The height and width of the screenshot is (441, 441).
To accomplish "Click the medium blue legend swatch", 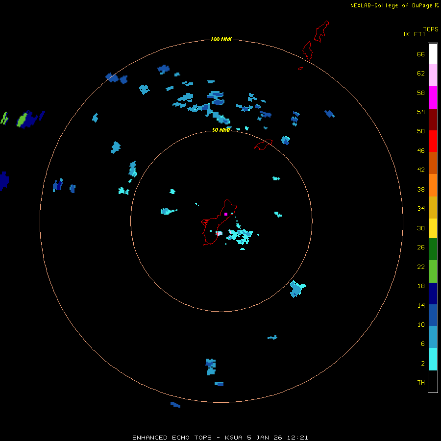I will click(x=433, y=315).
